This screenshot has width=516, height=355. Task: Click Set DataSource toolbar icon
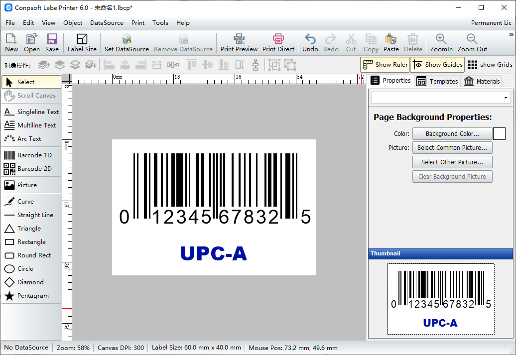point(127,43)
